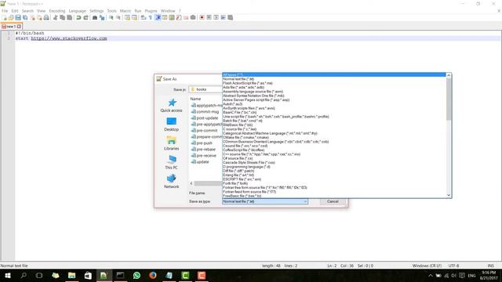Click the Playback macro toolbar icon

(216, 17)
